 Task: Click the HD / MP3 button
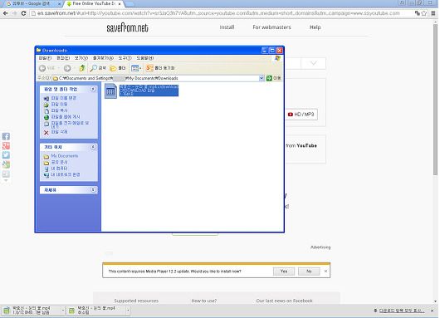pos(301,115)
